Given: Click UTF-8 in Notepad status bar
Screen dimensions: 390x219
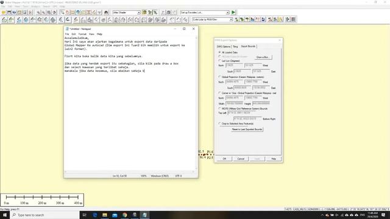Looking at the screenshot, I should pyautogui.click(x=179, y=176).
